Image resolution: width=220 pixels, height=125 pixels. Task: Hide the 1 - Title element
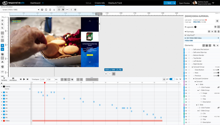point(186,99)
